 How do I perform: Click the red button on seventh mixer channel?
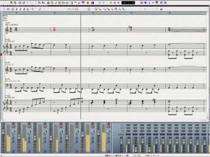click(108, 127)
